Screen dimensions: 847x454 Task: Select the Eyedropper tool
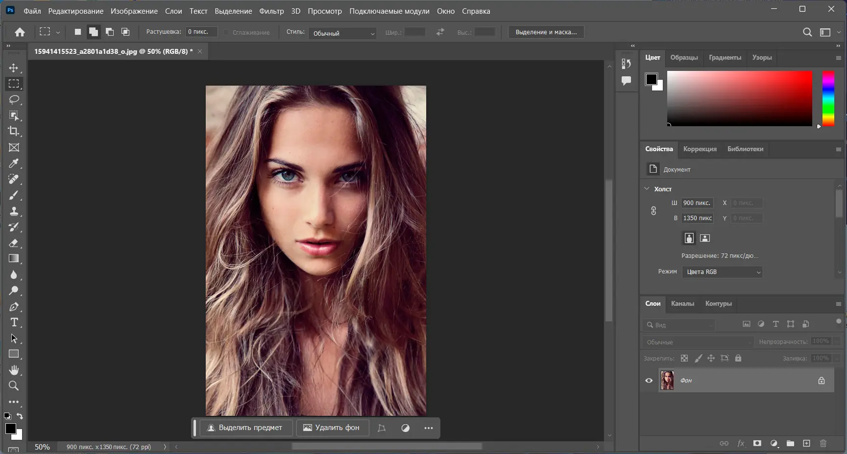(14, 163)
